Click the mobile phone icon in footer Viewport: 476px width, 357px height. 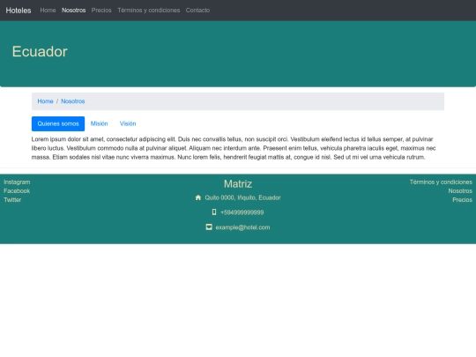click(214, 212)
